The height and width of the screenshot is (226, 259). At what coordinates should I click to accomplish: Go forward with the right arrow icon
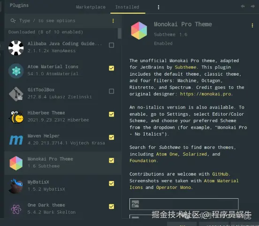pyautogui.click(x=253, y=6)
